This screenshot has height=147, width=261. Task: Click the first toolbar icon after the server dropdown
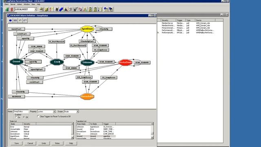pyautogui.click(x=42, y=9)
